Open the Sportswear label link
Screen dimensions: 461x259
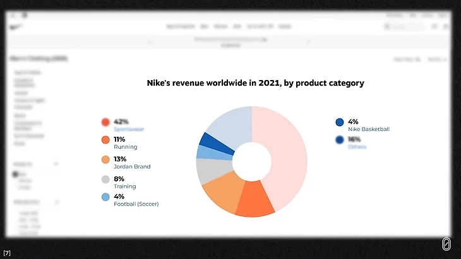point(129,129)
